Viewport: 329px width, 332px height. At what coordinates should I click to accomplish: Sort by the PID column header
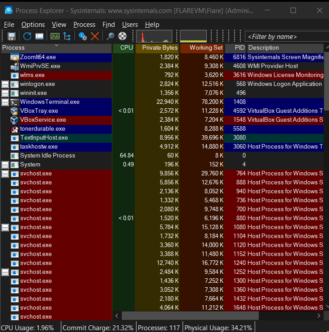[x=235, y=47]
